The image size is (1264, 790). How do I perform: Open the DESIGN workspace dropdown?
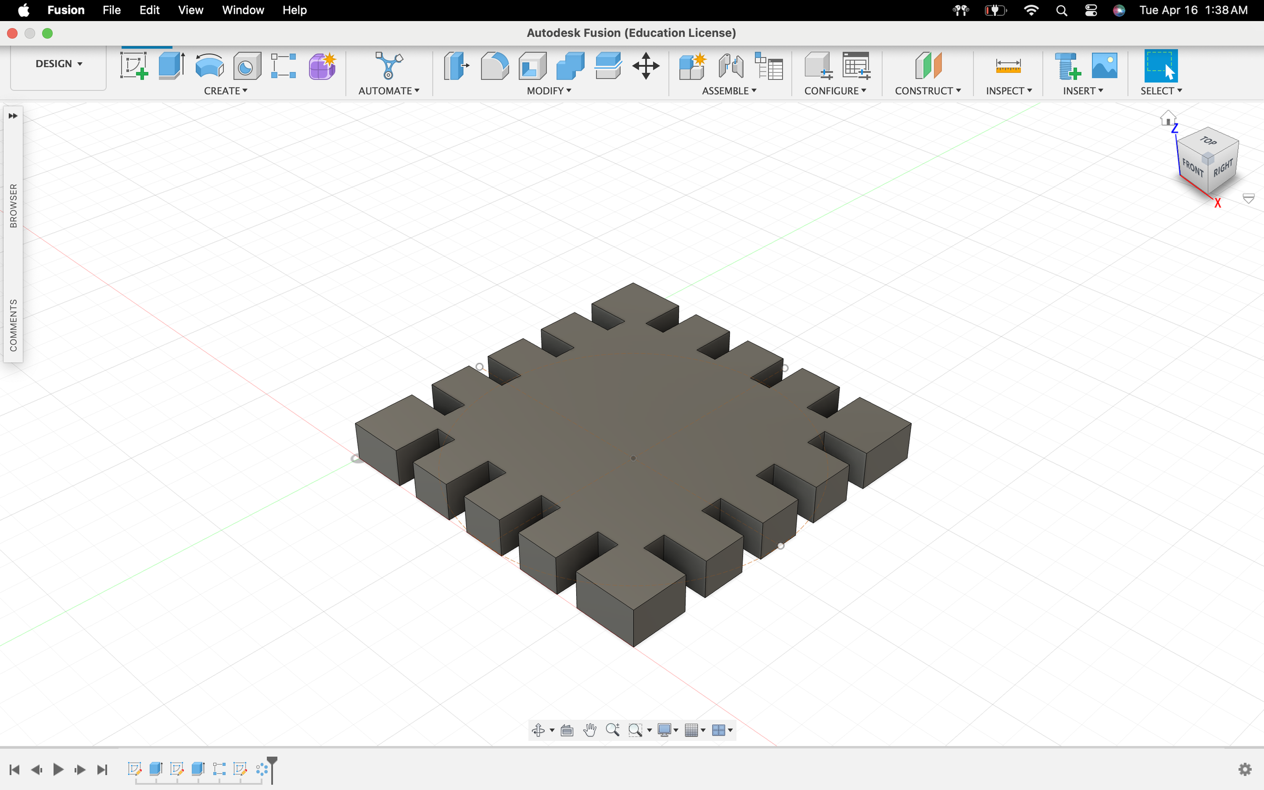(58, 64)
